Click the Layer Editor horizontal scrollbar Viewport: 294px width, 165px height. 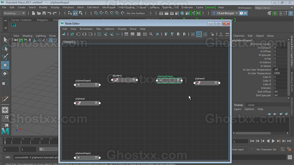[x=253, y=133]
